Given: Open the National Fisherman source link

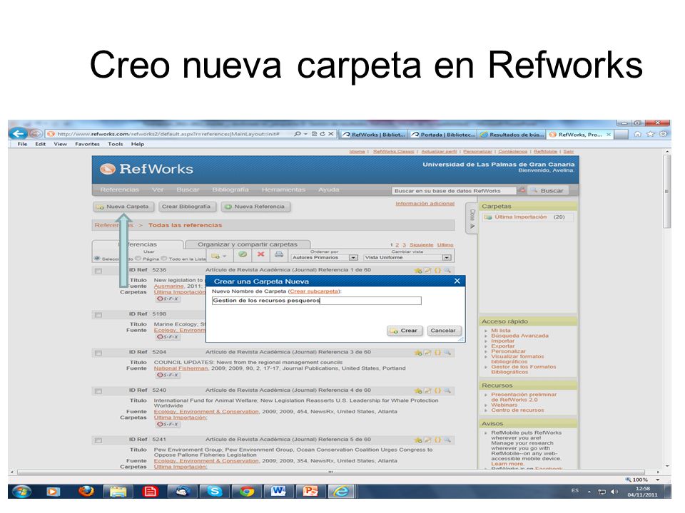Looking at the screenshot, I should click(x=181, y=368).
